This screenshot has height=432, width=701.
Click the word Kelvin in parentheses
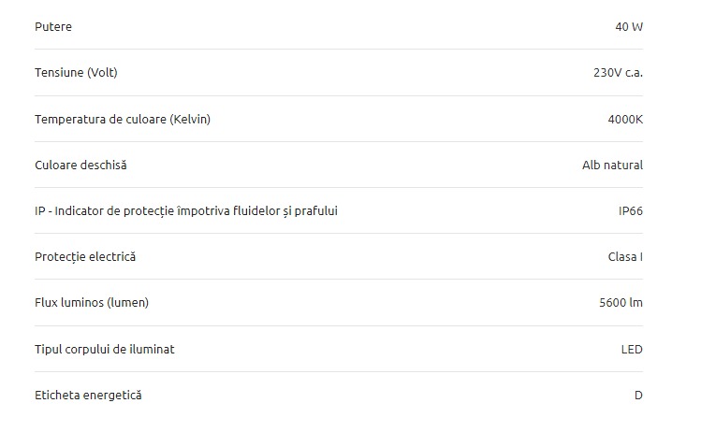(x=190, y=120)
